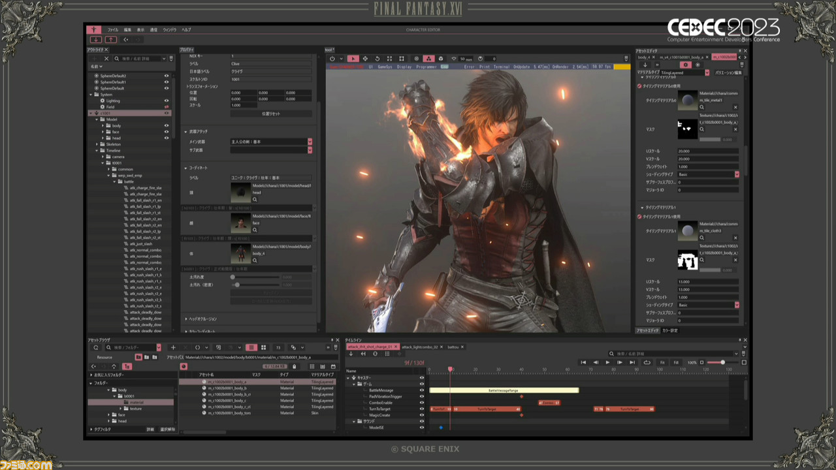
Task: Click magnifier icon under head model path
Action: [255, 199]
